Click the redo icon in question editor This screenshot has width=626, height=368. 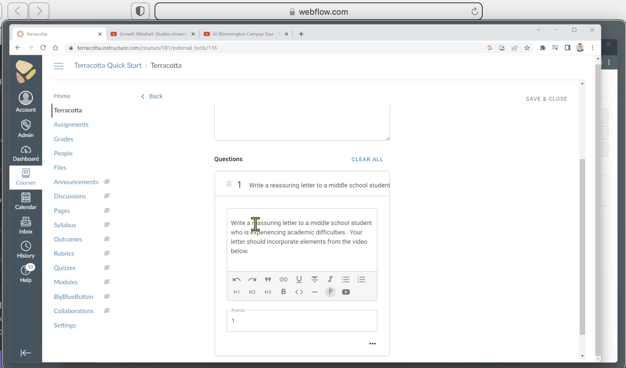(x=252, y=279)
